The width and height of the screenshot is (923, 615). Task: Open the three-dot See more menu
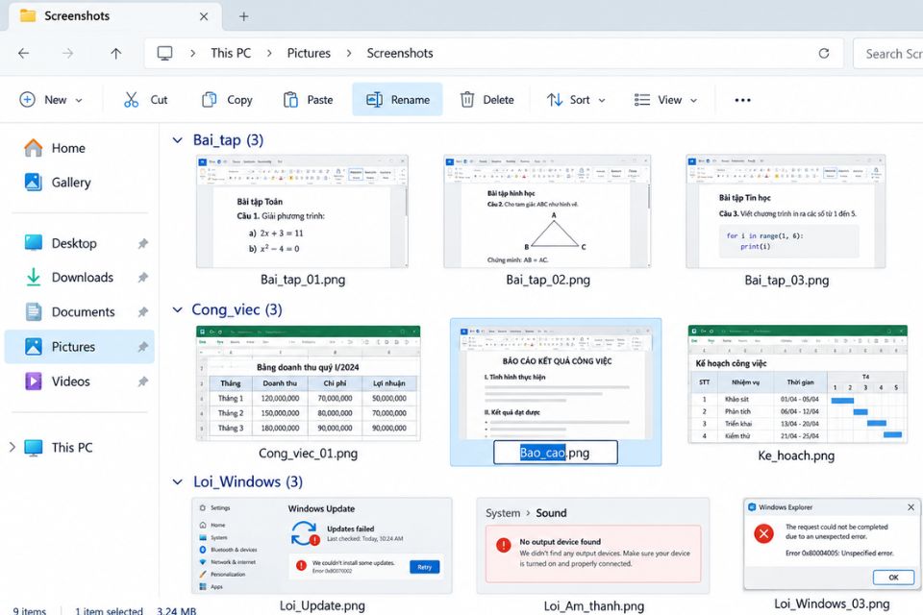click(x=742, y=100)
